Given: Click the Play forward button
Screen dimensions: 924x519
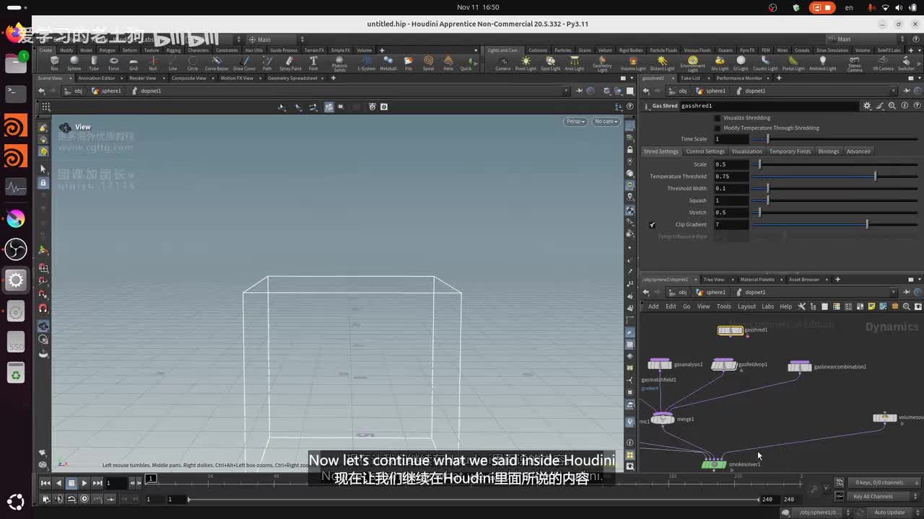Looking at the screenshot, I should point(84,483).
